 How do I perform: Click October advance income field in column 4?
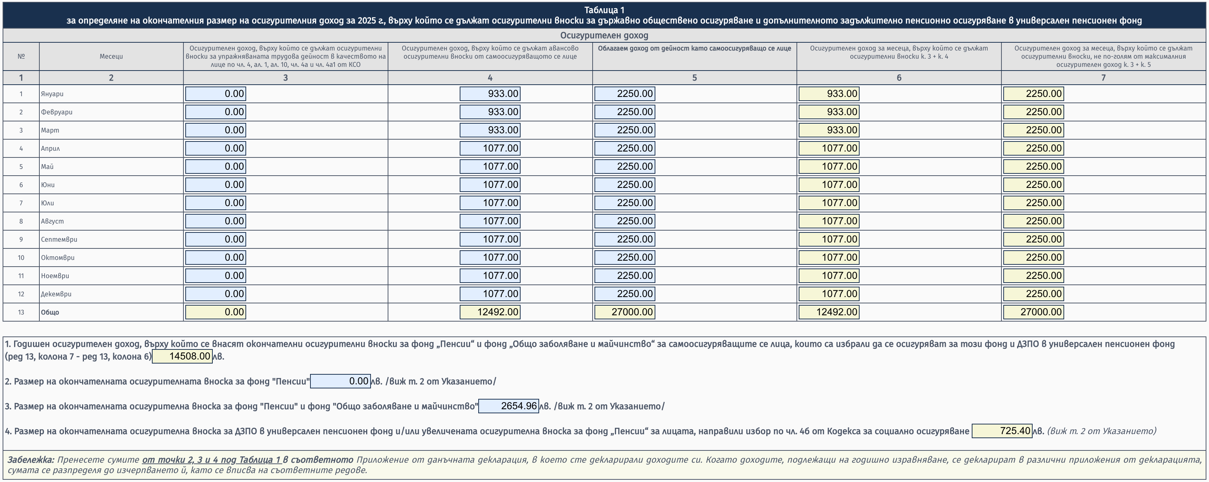489,258
